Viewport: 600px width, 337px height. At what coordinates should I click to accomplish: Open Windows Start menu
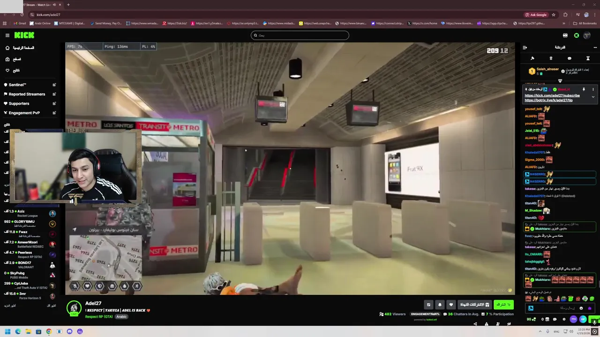[x=7, y=331]
